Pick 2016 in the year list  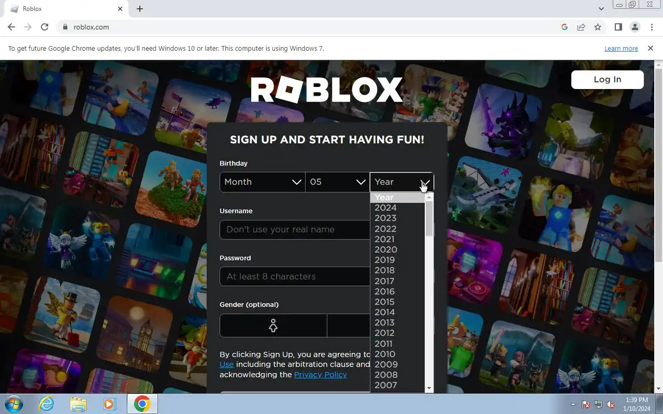coord(398,291)
